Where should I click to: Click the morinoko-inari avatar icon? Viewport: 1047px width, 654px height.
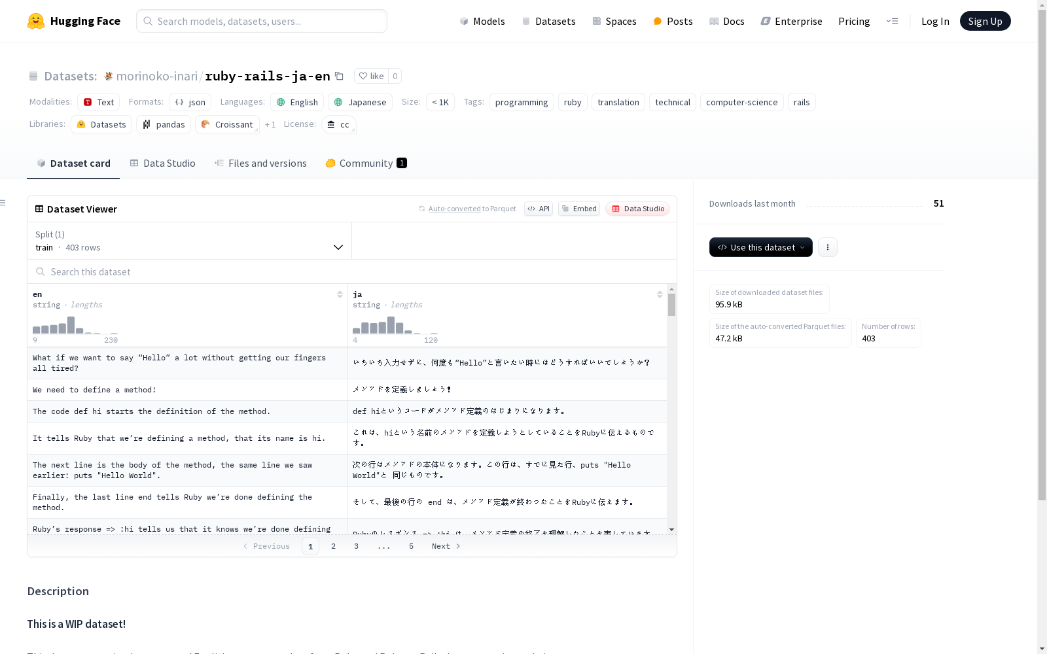pos(109,76)
